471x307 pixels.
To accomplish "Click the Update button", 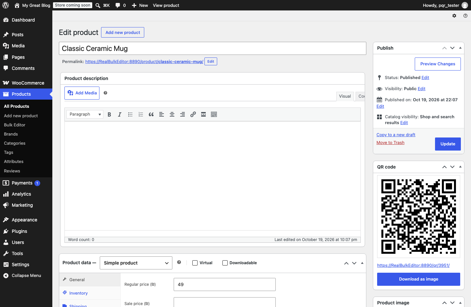I will [448, 144].
